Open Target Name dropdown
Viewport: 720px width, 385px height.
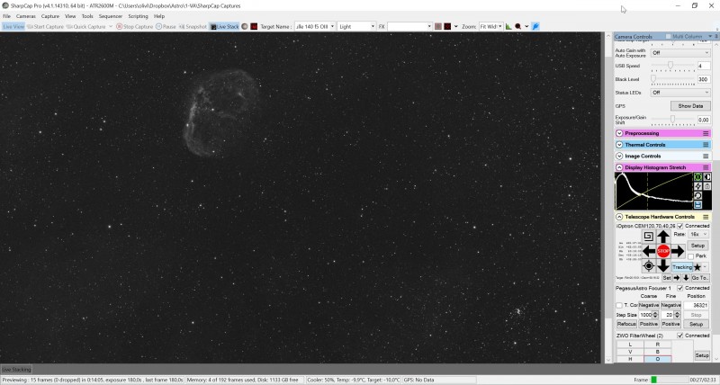click(x=314, y=27)
